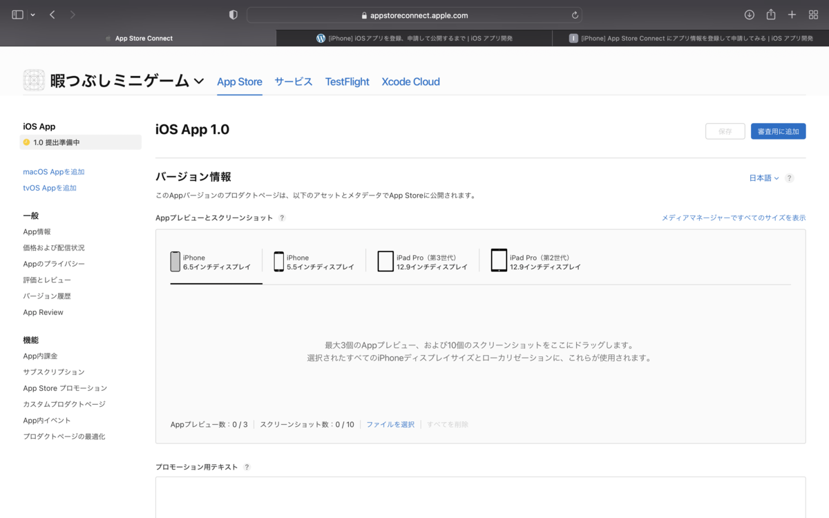
Task: Click the macOS Appを追加 link
Action: [54, 172]
